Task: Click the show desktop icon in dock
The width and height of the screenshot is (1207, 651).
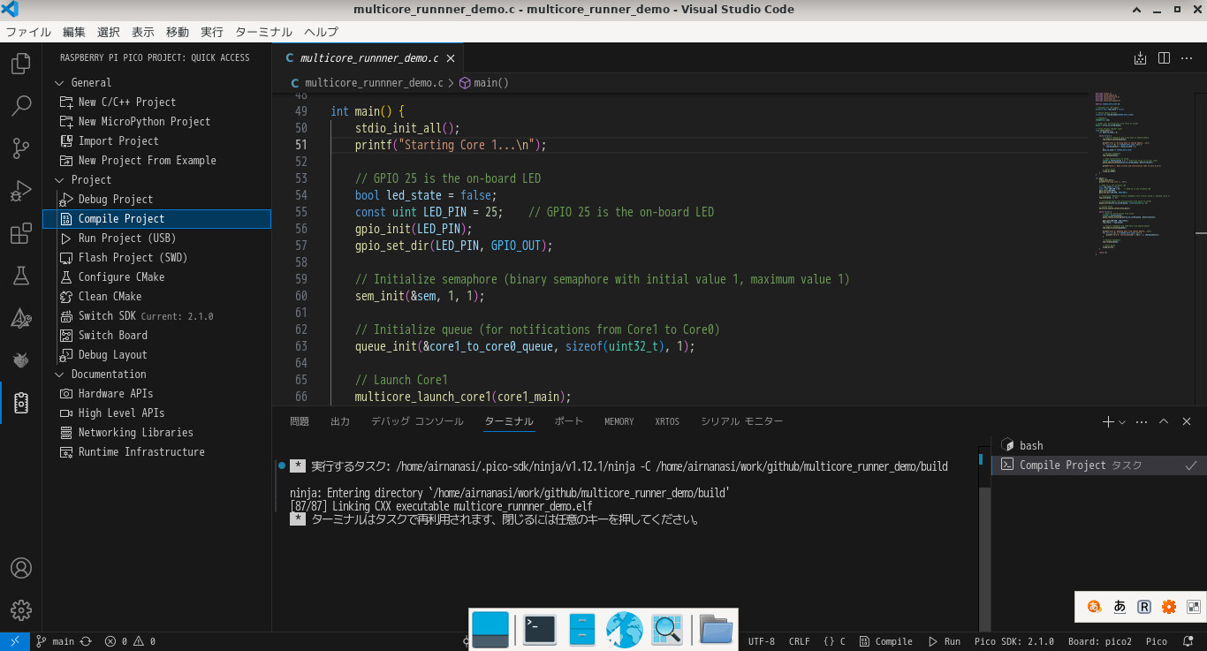Action: click(490, 629)
